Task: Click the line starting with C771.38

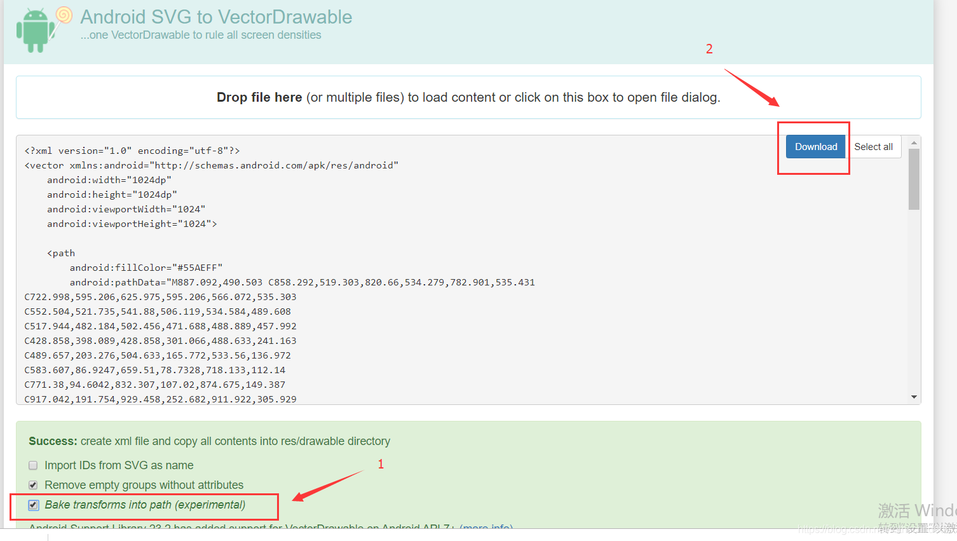Action: coord(155,385)
